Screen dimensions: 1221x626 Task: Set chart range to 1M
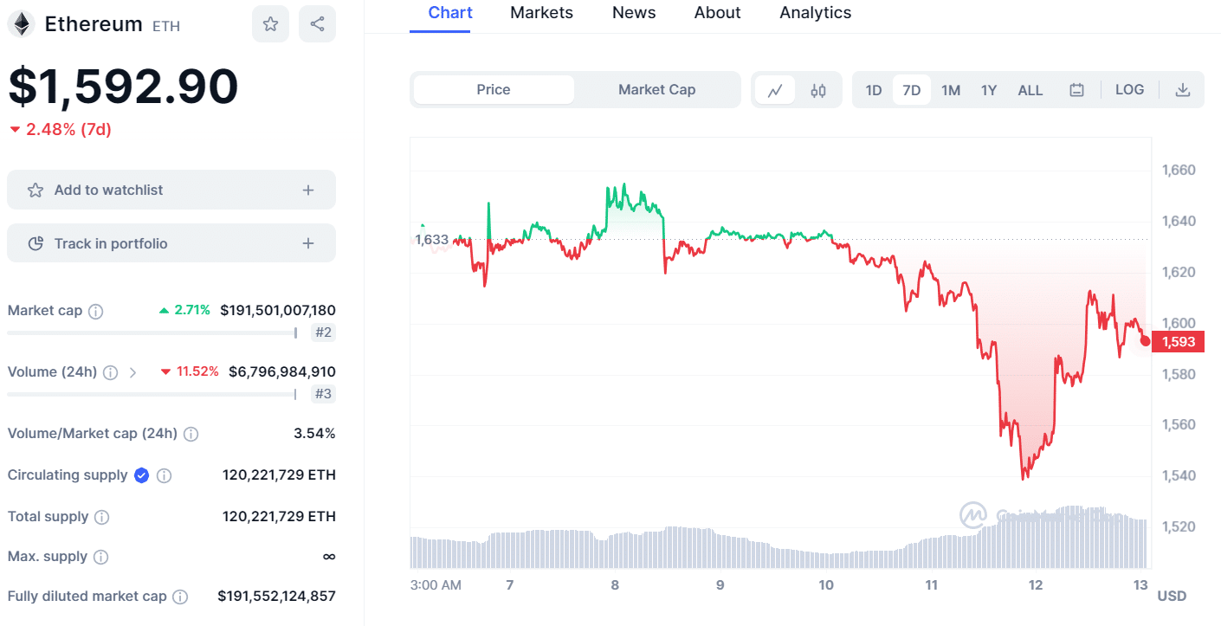(951, 90)
